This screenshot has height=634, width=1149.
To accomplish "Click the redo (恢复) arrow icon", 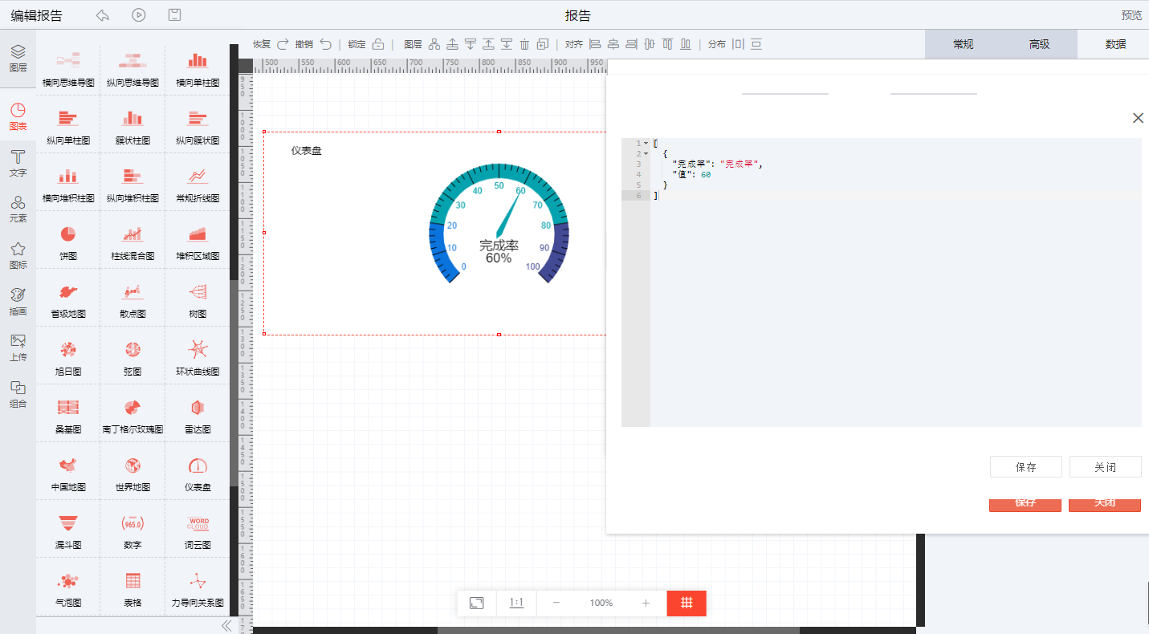I will click(283, 44).
